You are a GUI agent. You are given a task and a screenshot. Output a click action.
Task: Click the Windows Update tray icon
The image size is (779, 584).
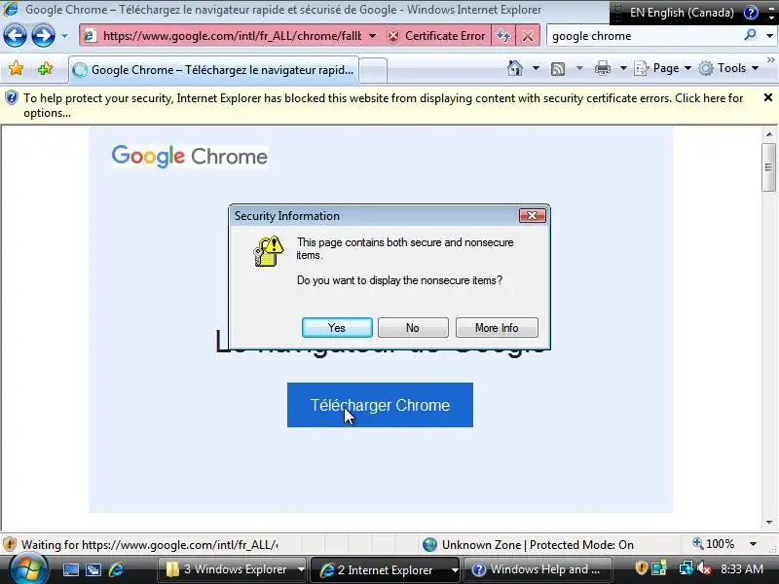(x=659, y=568)
